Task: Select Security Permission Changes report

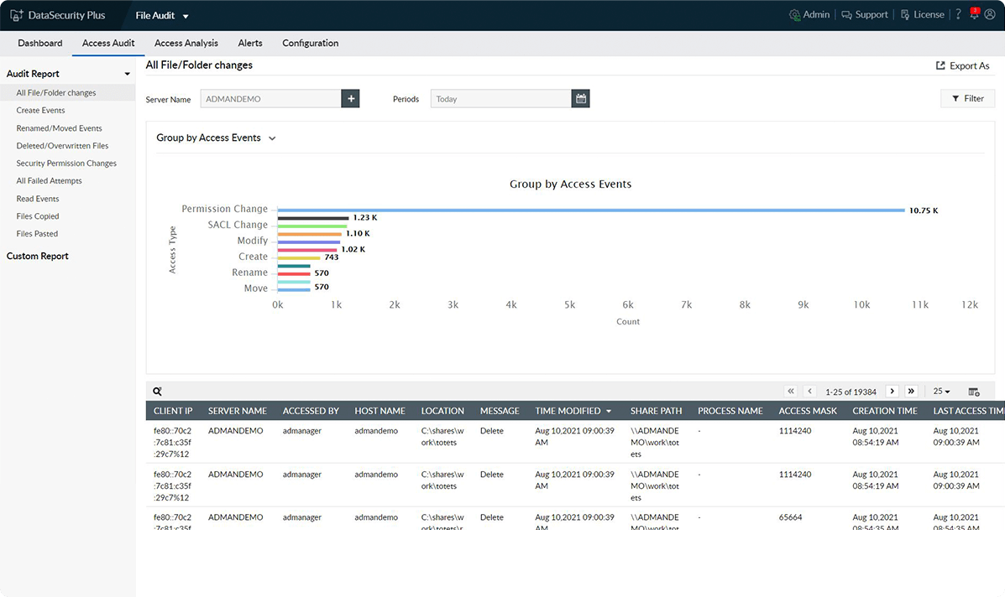Action: pyautogui.click(x=66, y=164)
